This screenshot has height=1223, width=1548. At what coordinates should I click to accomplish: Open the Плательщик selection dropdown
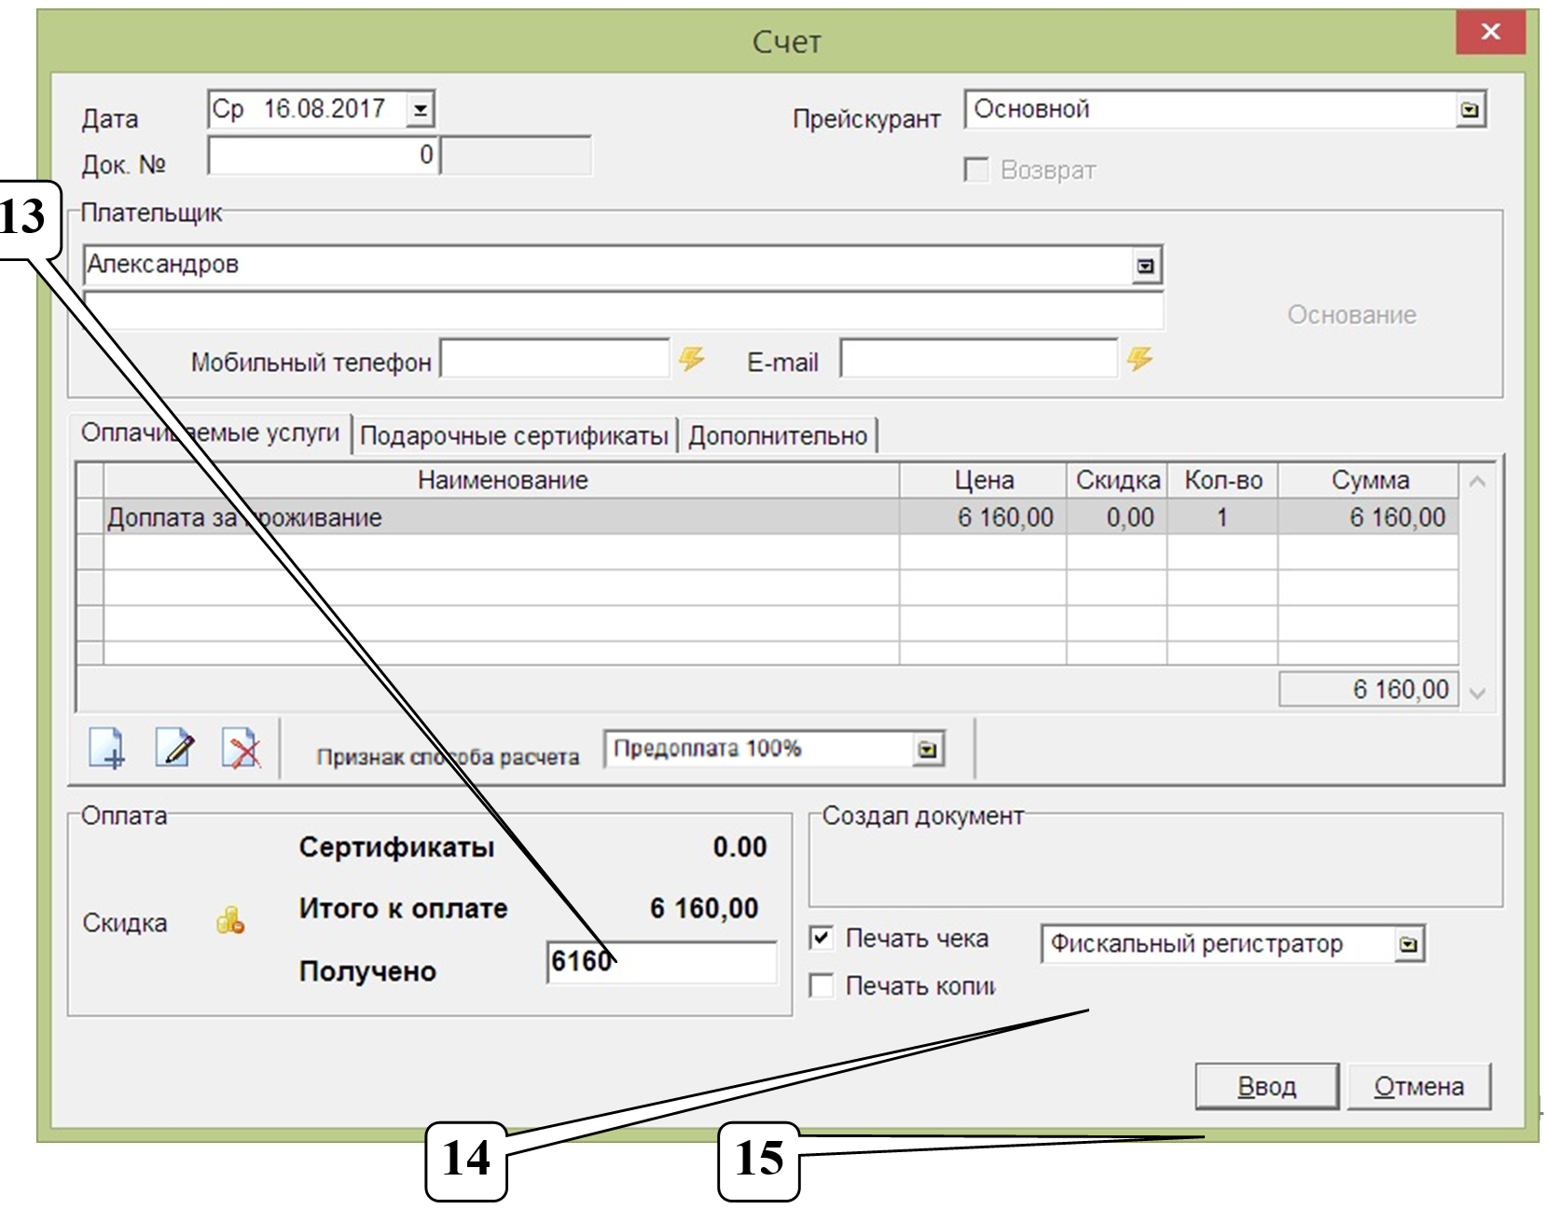coord(1145,266)
